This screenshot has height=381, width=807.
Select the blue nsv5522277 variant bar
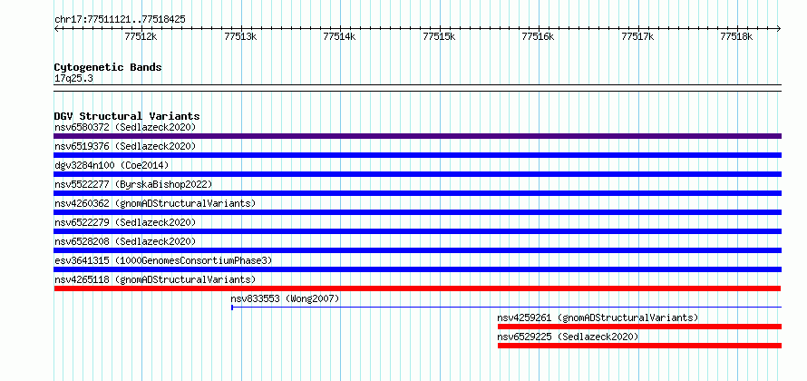pos(417,193)
